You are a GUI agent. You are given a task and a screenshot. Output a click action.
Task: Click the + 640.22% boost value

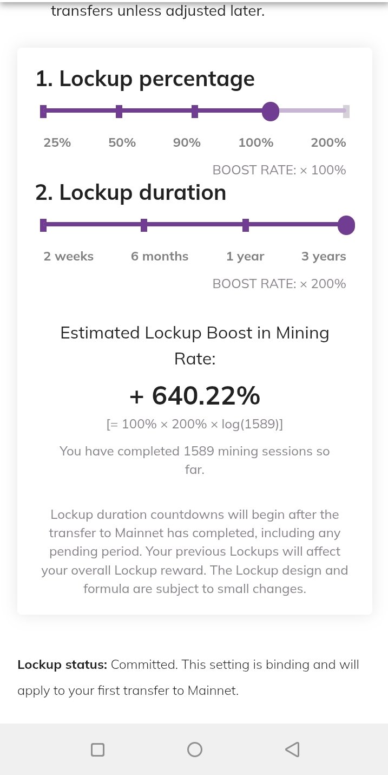tap(195, 396)
